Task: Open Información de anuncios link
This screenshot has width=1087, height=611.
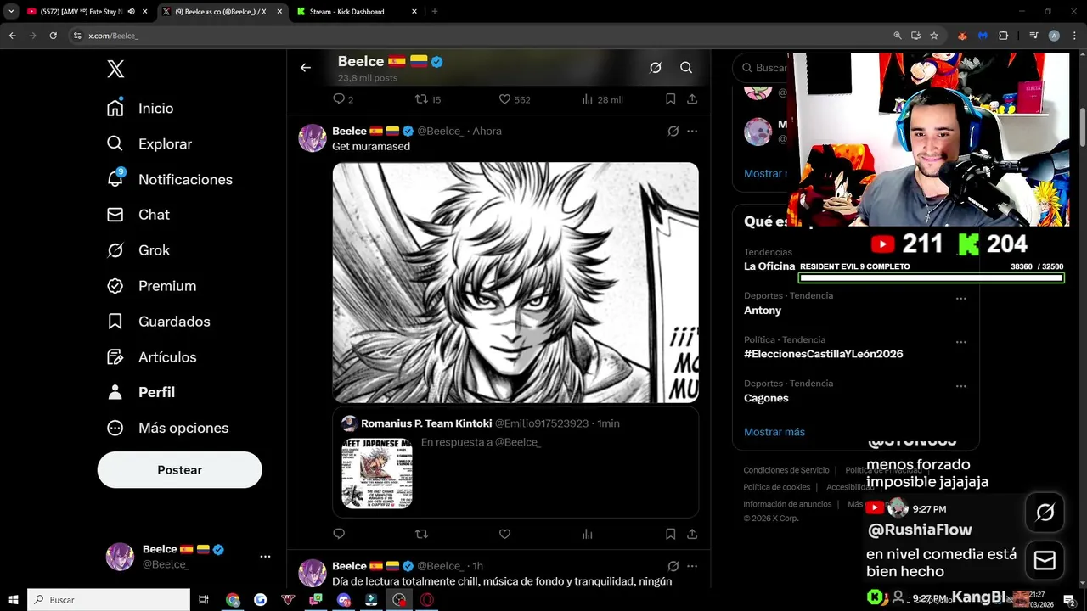Action: click(x=787, y=504)
